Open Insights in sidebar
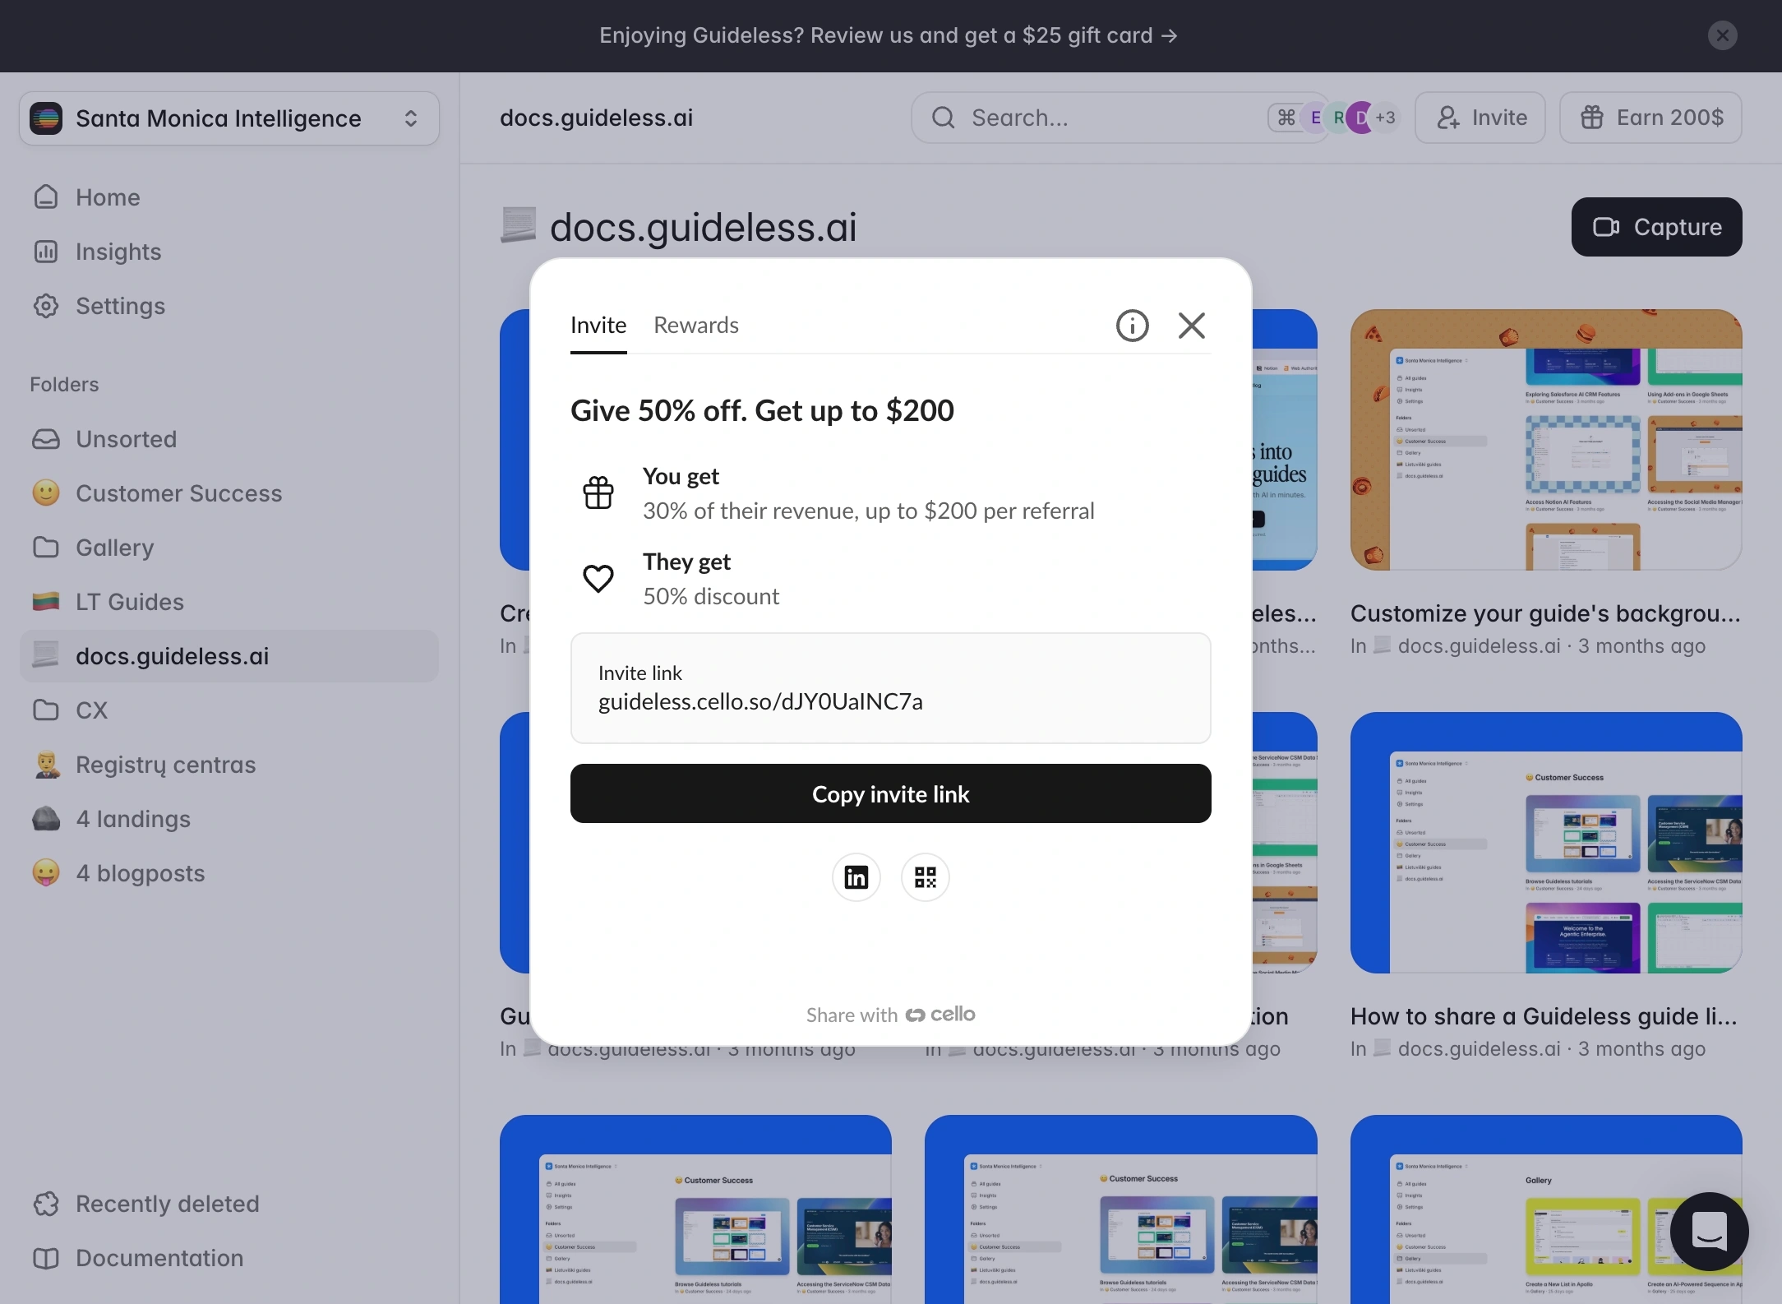 pyautogui.click(x=229, y=252)
